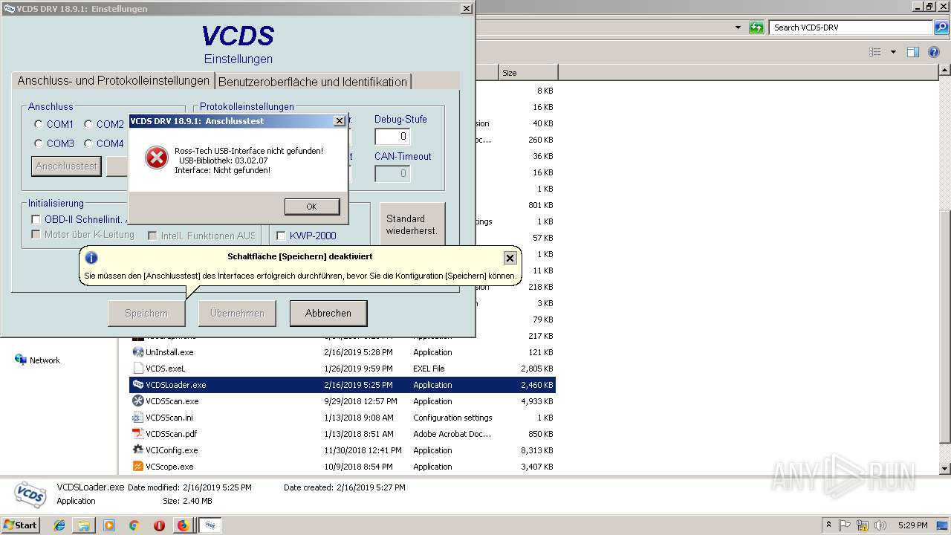The image size is (951, 535).
Task: Open Windows Explorer taskbar icon
Action: [x=84, y=525]
